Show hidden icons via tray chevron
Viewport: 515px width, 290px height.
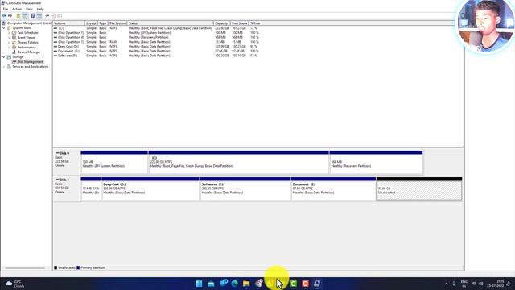click(446, 284)
